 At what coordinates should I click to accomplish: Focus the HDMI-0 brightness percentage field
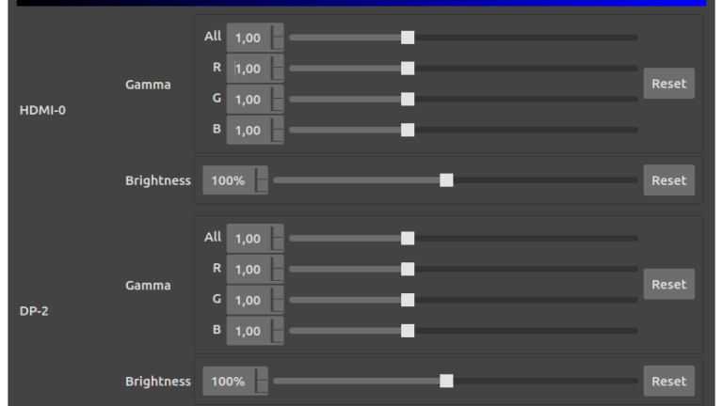[228, 180]
